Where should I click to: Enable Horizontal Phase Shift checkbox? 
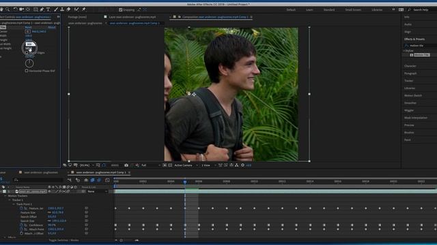point(27,71)
